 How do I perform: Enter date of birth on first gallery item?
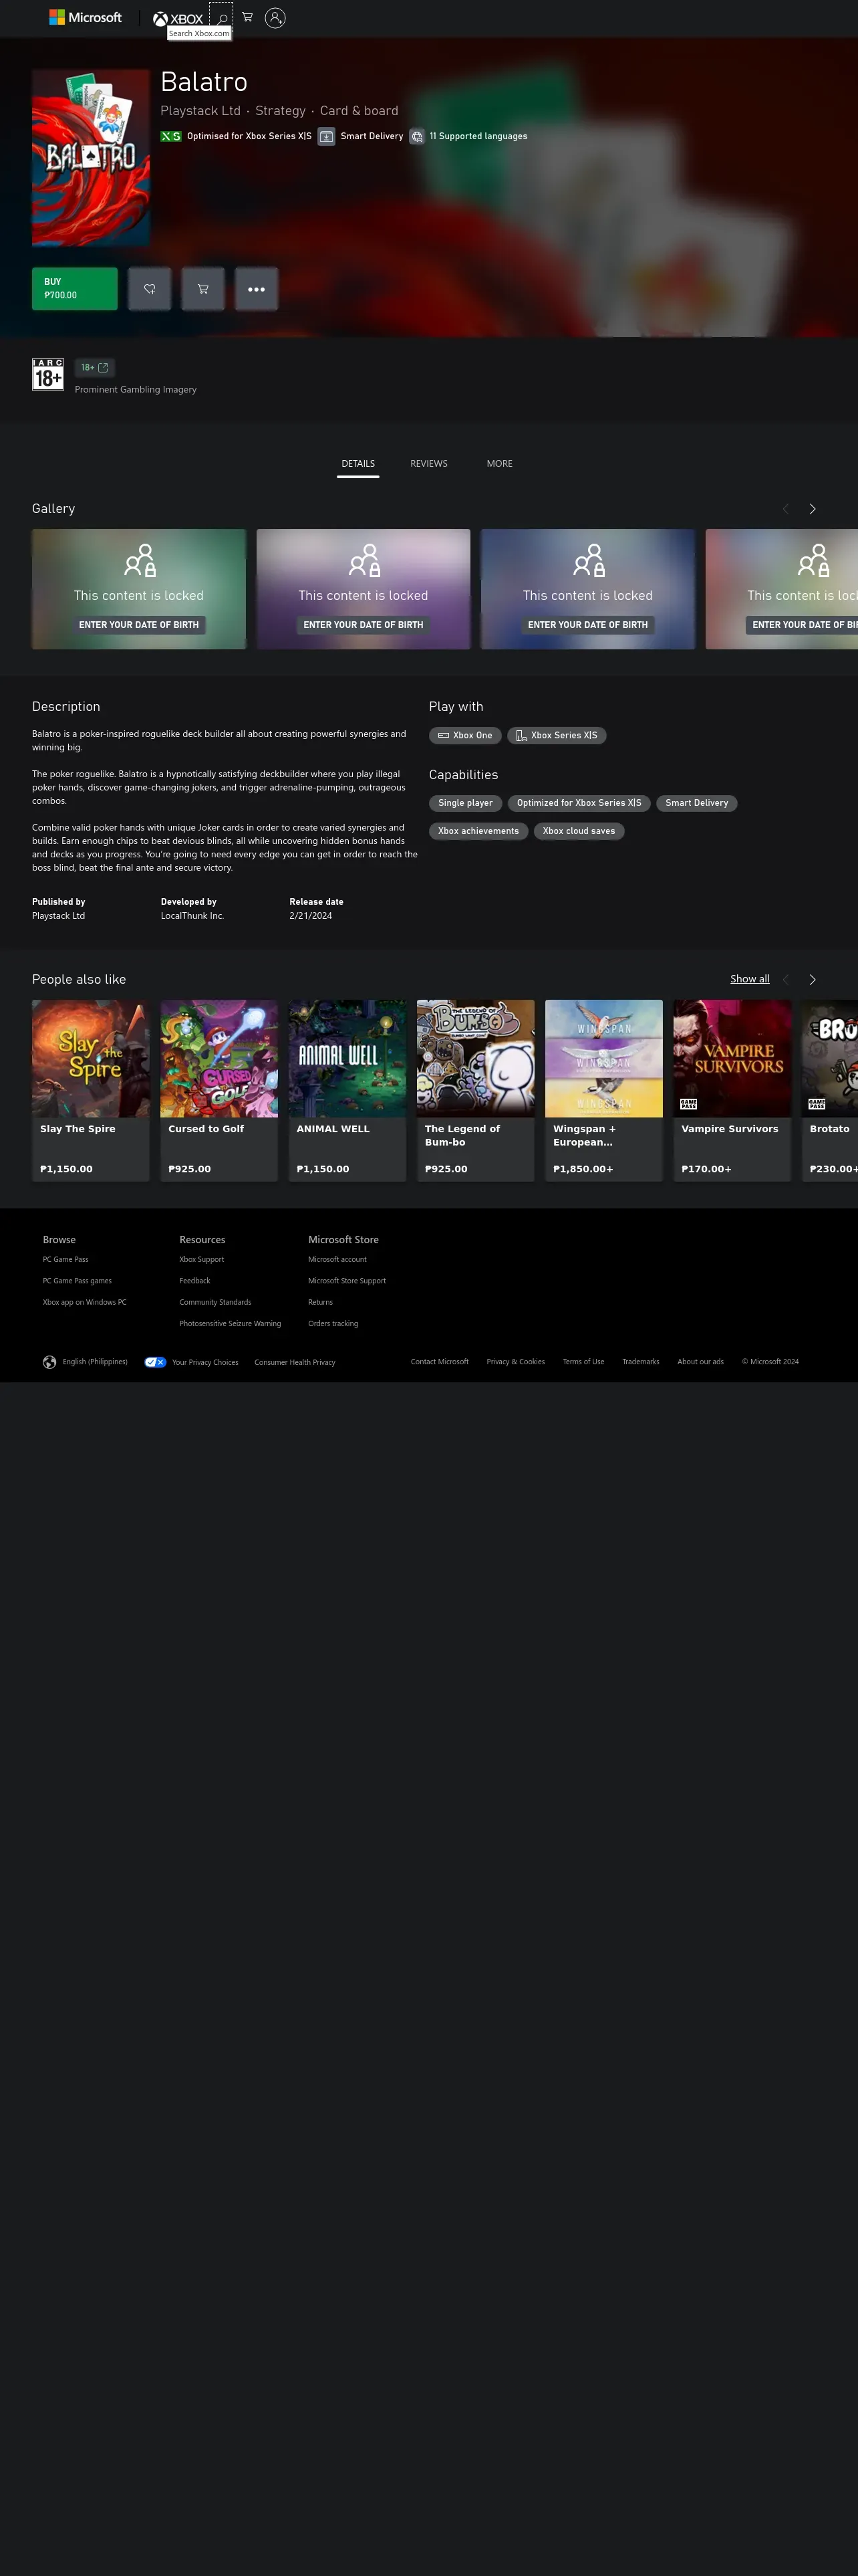[139, 625]
